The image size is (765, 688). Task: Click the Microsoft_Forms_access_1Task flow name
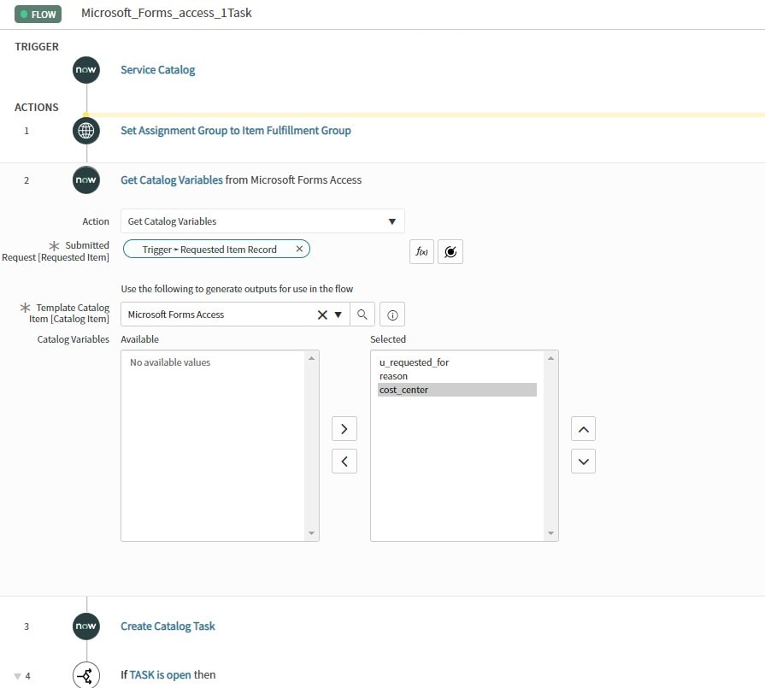(x=167, y=13)
